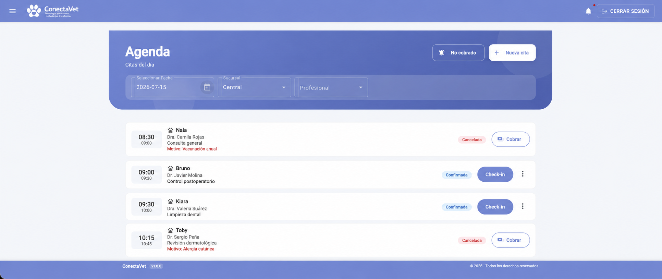The width and height of the screenshot is (662, 279).
Task: Open more options for Kiara's appointment
Action: 523,206
